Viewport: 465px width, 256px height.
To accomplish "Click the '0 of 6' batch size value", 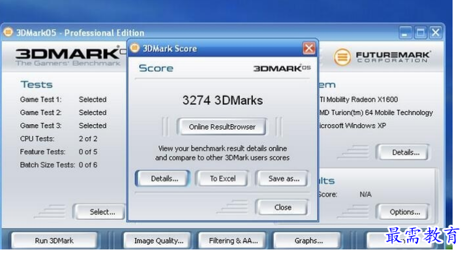I will click(x=88, y=165).
